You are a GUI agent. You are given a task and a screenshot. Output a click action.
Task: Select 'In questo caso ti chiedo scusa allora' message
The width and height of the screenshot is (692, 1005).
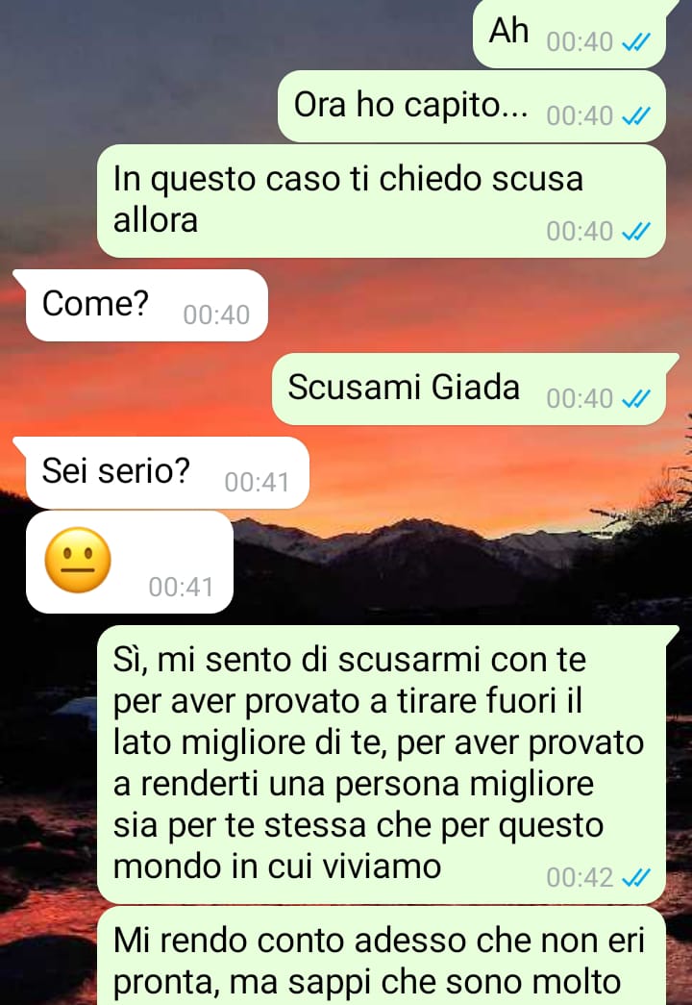tap(382, 201)
